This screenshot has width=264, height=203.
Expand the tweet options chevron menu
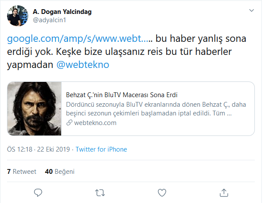click(x=251, y=10)
